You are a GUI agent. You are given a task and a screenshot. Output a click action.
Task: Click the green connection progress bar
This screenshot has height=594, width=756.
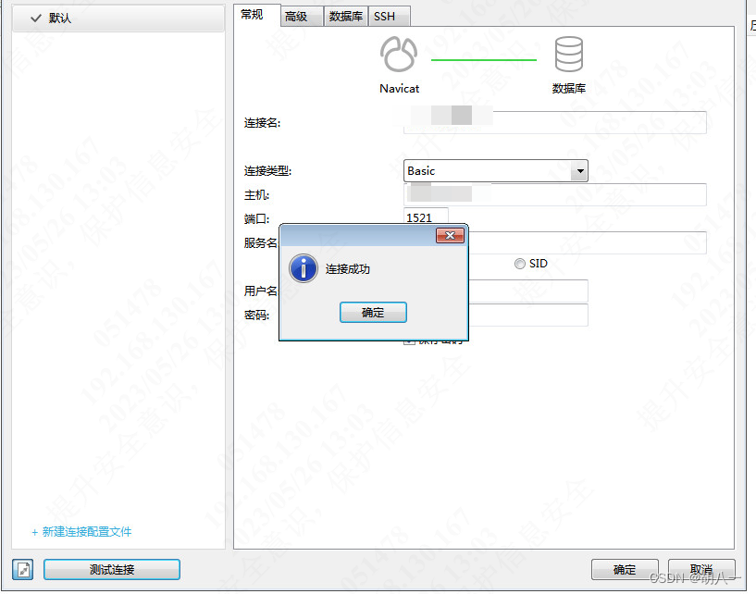(x=483, y=58)
